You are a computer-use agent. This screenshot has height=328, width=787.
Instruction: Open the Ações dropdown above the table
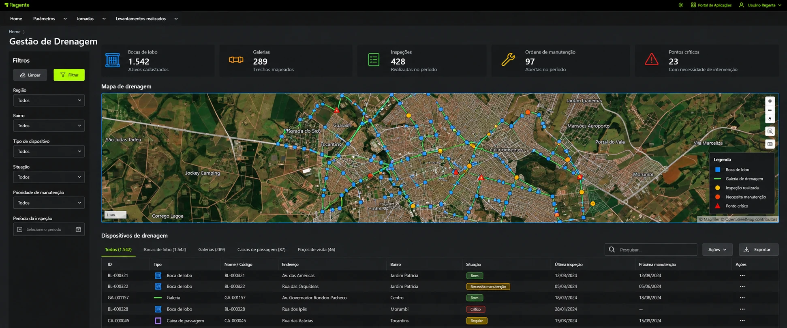pos(717,250)
